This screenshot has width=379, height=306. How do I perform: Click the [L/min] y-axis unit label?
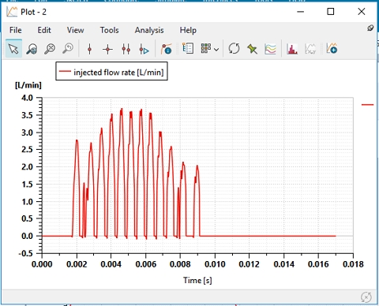(x=28, y=85)
